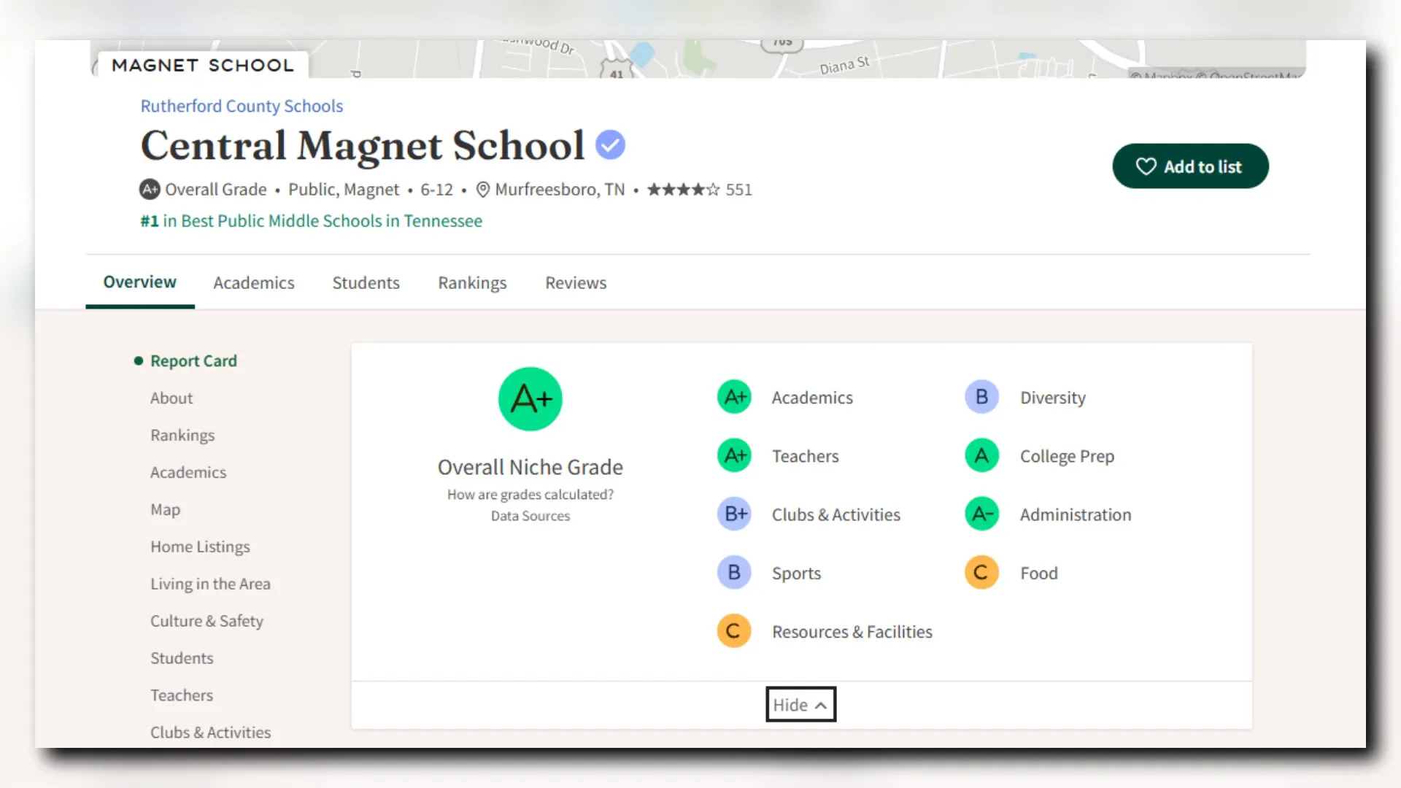The height and width of the screenshot is (788, 1401).
Task: Click the A+ grade icon for Academics
Action: click(734, 397)
